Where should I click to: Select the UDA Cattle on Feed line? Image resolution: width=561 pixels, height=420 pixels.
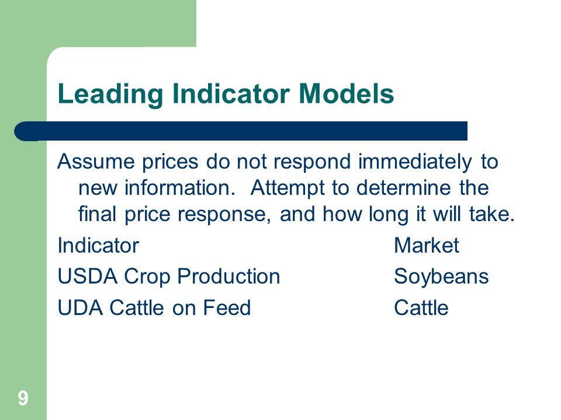tap(154, 307)
